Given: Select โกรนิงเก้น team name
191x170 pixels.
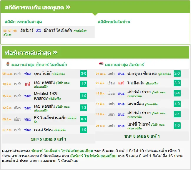Looking at the screenshot, I should (136, 83).
